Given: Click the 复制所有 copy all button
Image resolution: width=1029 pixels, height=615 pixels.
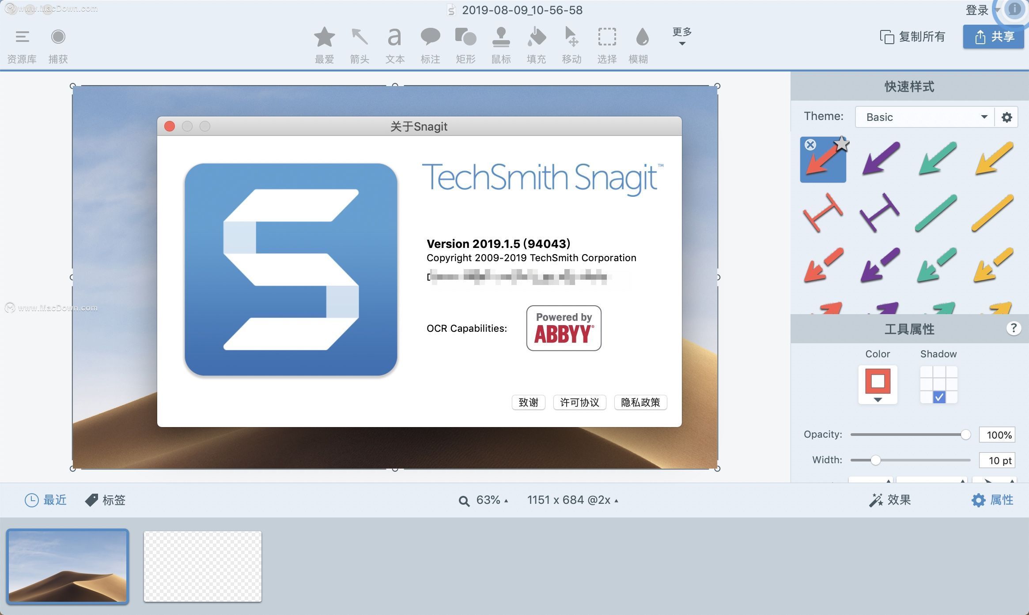Looking at the screenshot, I should click(x=912, y=37).
